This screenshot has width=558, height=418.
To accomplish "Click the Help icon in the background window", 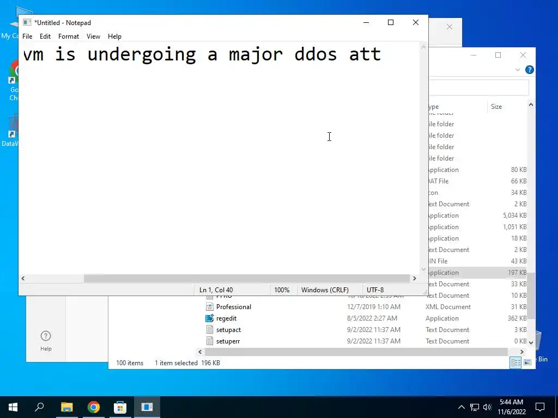I will pos(46,341).
